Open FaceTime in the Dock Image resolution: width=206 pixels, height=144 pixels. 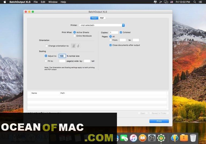tap(124, 138)
